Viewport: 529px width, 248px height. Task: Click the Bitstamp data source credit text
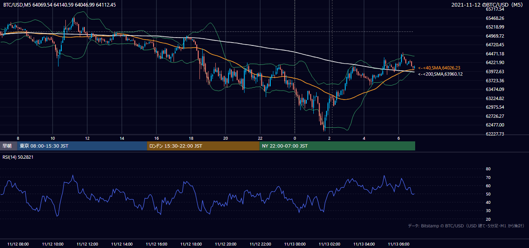(466, 226)
